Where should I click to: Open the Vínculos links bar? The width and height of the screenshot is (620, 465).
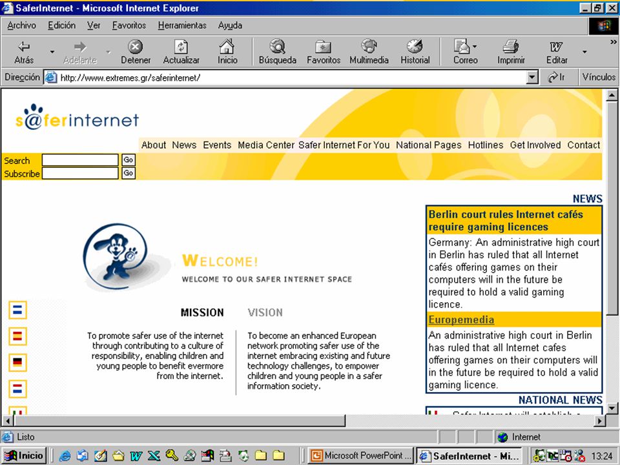pyautogui.click(x=599, y=77)
